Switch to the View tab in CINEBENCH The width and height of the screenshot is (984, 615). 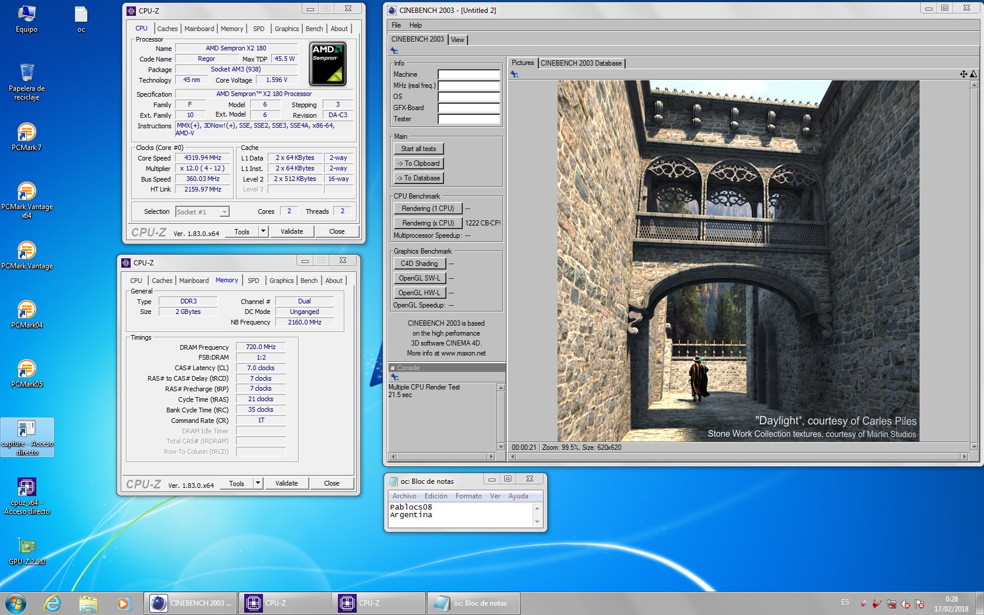[x=457, y=40]
